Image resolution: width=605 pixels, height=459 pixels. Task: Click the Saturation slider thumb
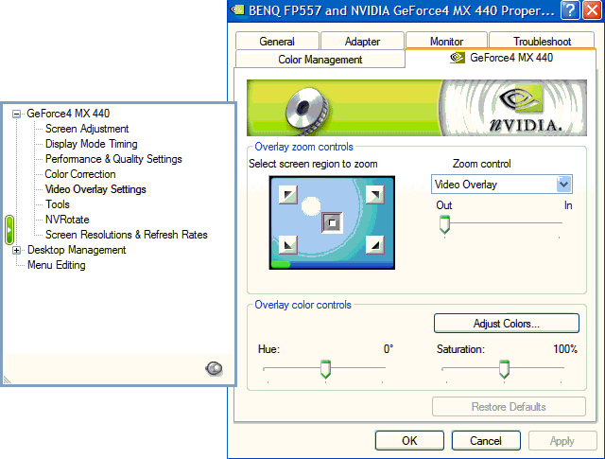pos(504,368)
